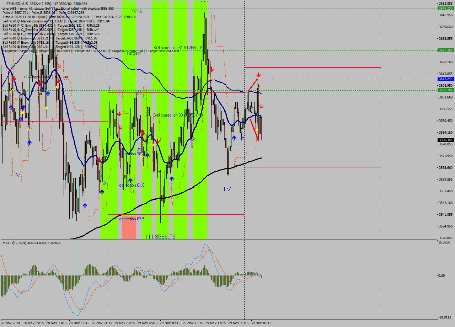Click the blue 3612.244 price label

point(445,79)
